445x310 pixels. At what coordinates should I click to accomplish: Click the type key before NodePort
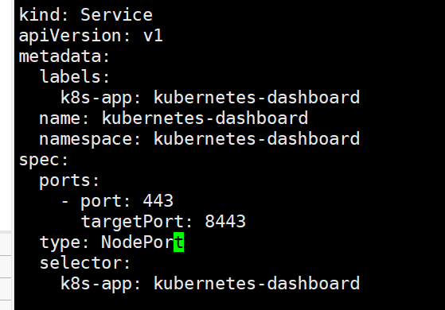click(60, 243)
